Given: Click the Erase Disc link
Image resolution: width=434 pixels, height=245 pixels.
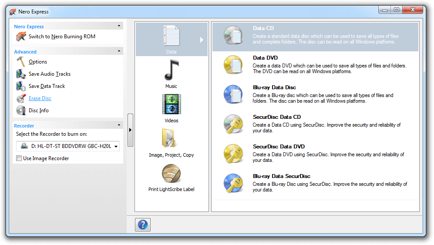Looking at the screenshot, I should (40, 98).
